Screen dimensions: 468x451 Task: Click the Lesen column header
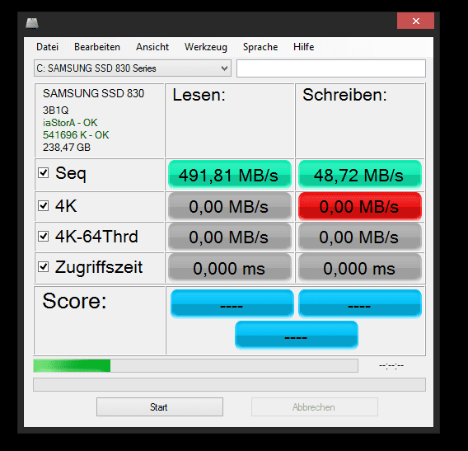click(x=199, y=95)
